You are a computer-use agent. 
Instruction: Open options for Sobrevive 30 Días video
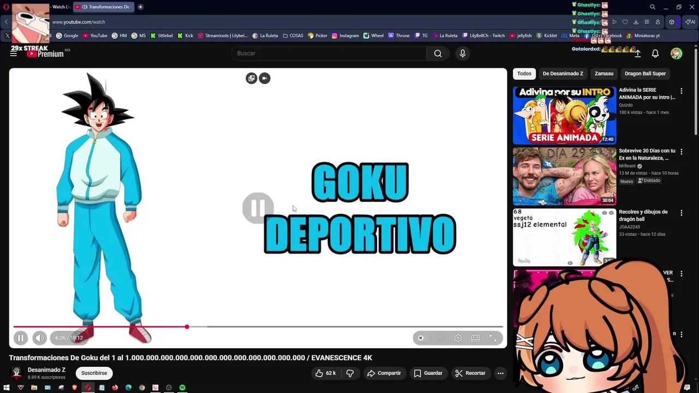click(681, 152)
